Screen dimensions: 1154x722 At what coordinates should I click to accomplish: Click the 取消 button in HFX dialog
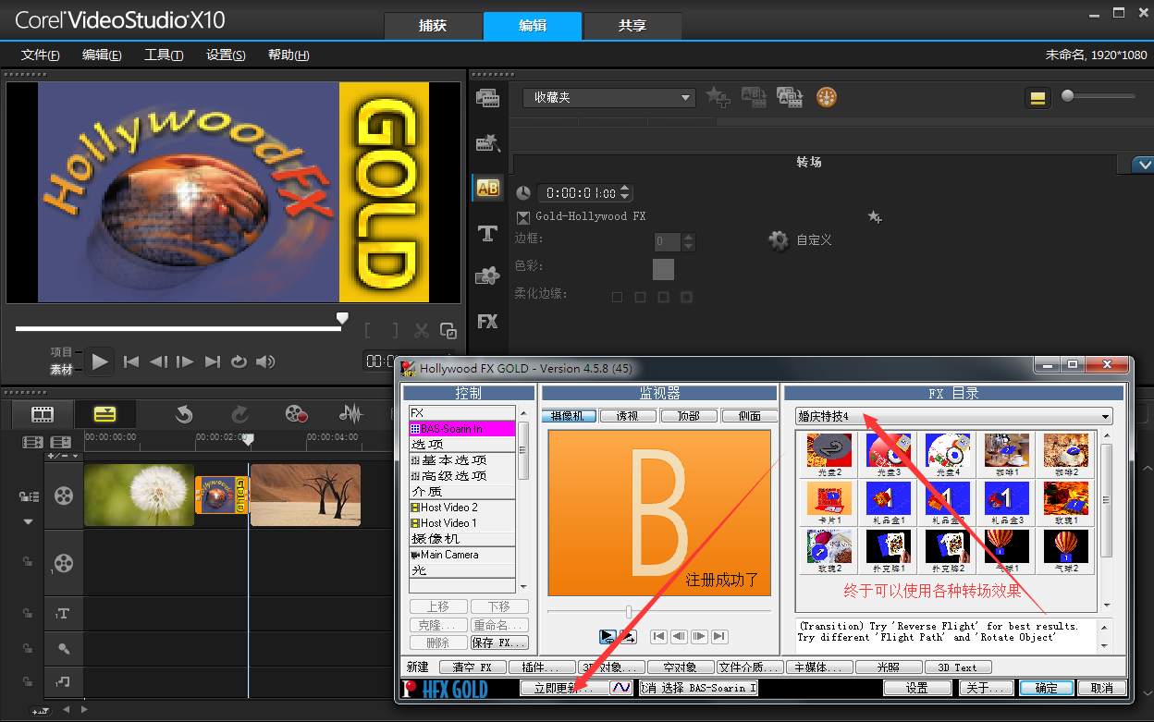tap(1101, 688)
